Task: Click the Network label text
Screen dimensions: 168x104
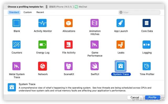Action: tap(43, 74)
